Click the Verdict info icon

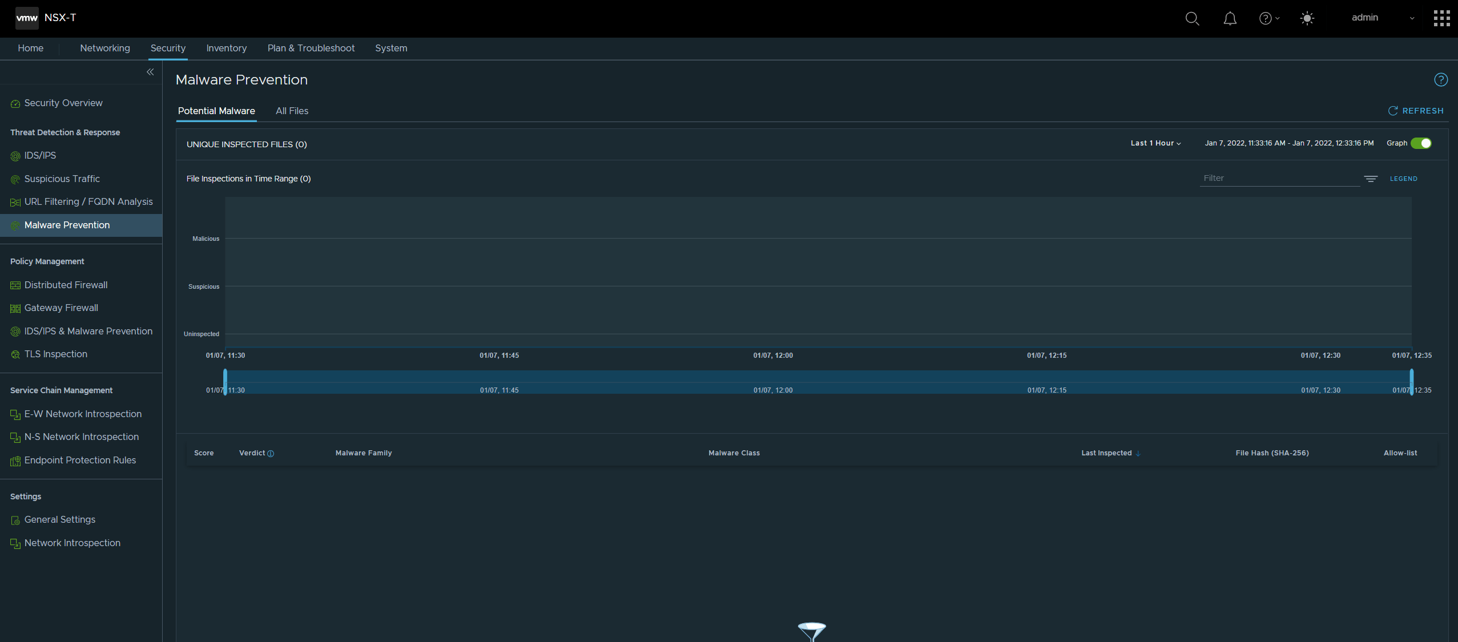click(x=271, y=454)
